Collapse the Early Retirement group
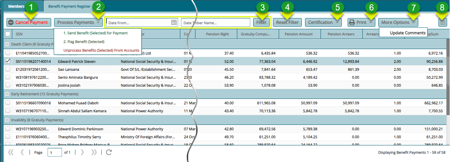The width and height of the screenshot is (450, 162). [x=8, y=94]
